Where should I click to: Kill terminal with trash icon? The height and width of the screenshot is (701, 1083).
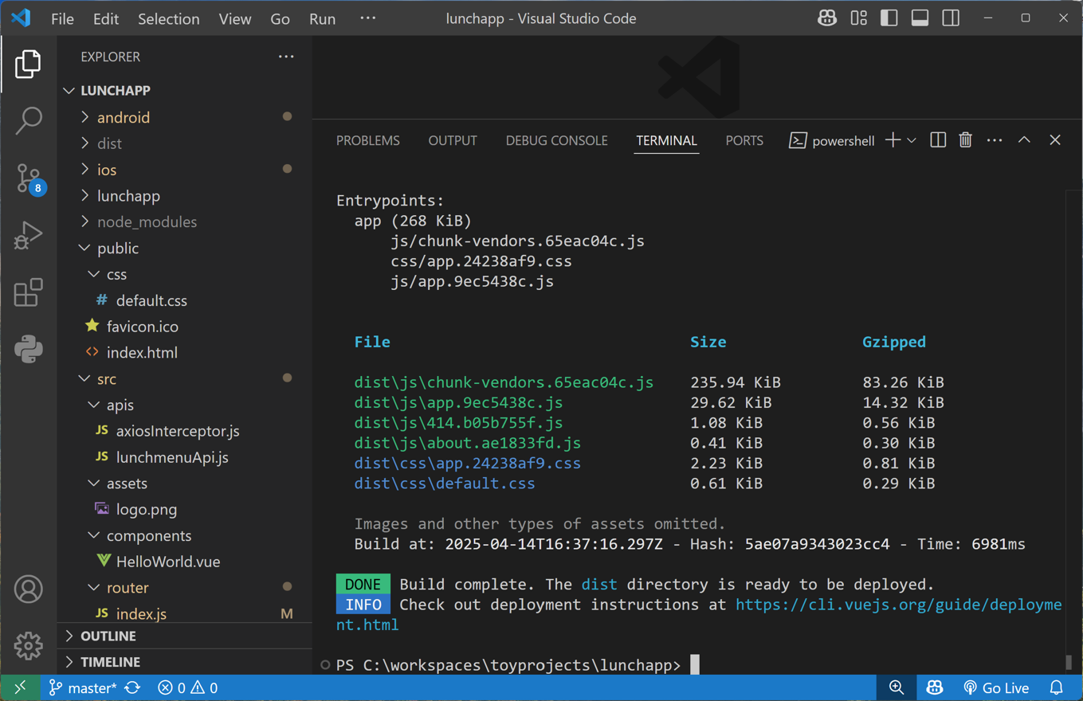coord(966,140)
